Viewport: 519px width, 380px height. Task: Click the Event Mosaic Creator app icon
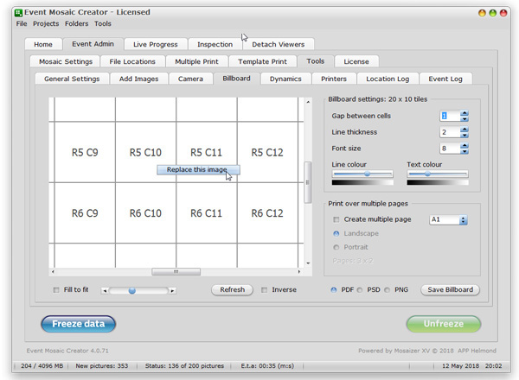coord(18,13)
